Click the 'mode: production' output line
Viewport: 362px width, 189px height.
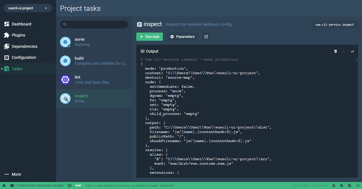point(166,68)
